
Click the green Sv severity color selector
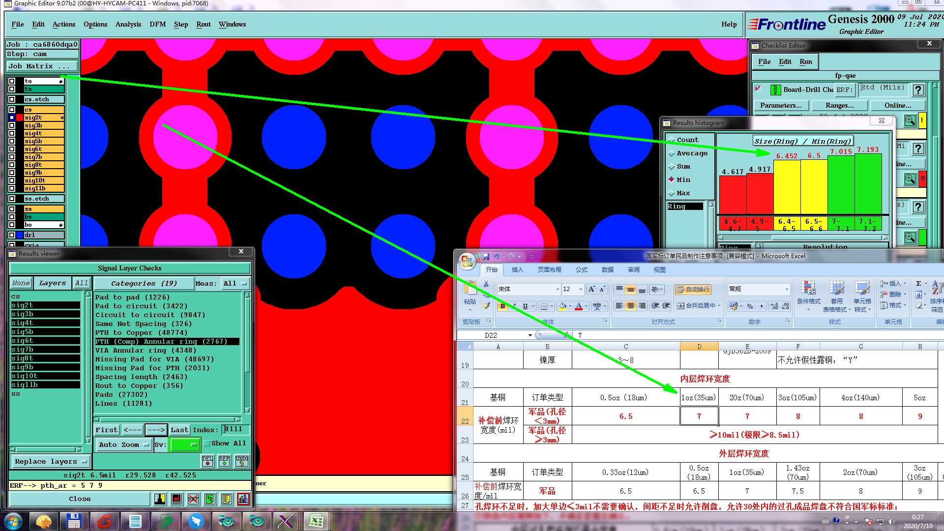[x=184, y=444]
